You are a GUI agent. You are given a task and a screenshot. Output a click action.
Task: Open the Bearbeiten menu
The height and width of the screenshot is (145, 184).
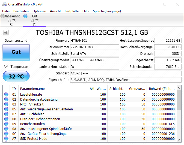21,11
